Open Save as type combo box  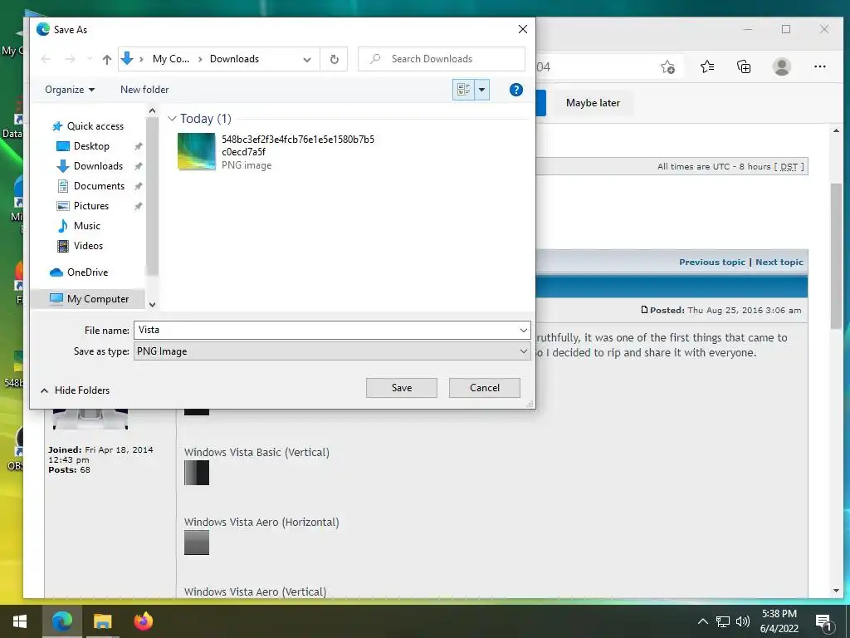(x=332, y=351)
